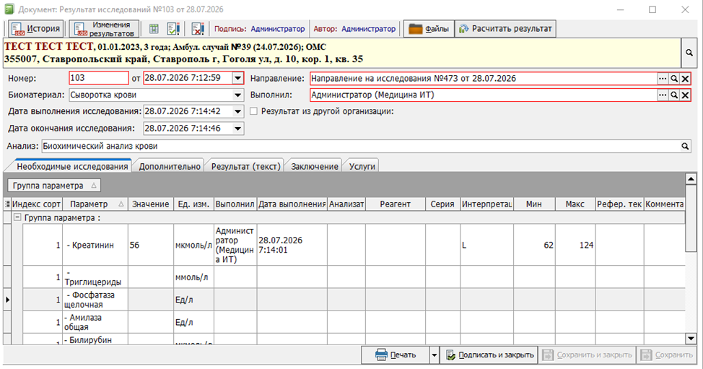Image resolution: width=703 pixels, height=369 pixels.
Task: Click the checklist with green check icon
Action: [173, 29]
